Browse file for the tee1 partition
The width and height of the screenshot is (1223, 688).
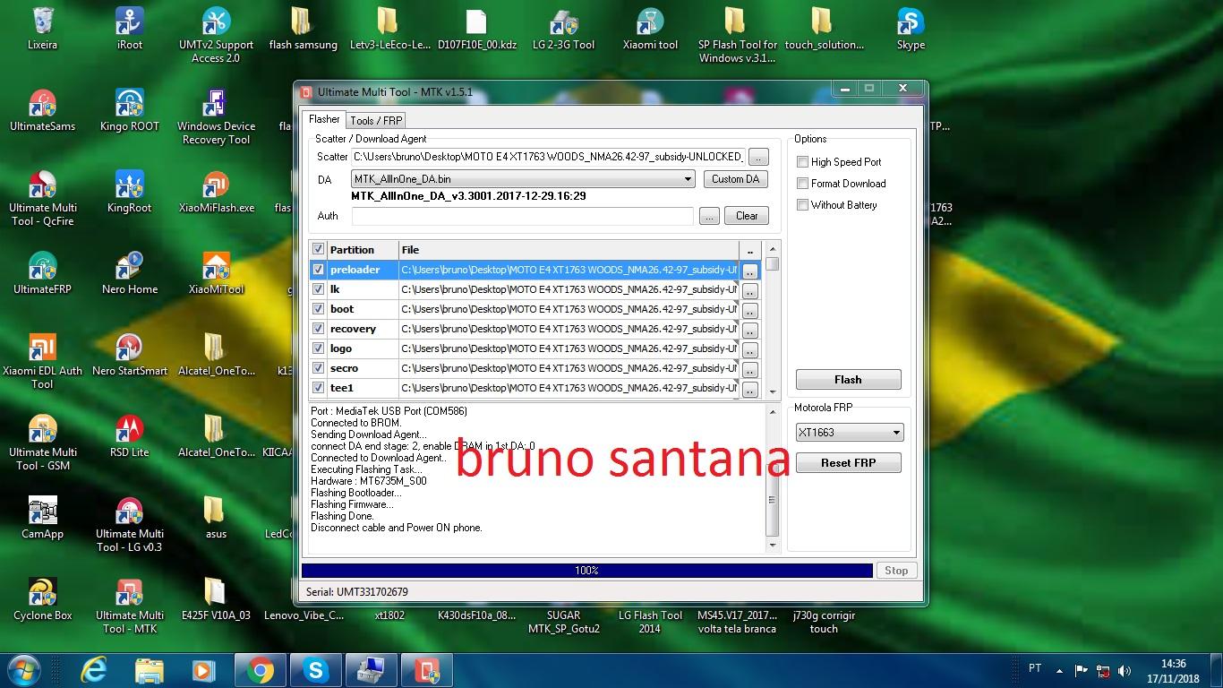(749, 390)
